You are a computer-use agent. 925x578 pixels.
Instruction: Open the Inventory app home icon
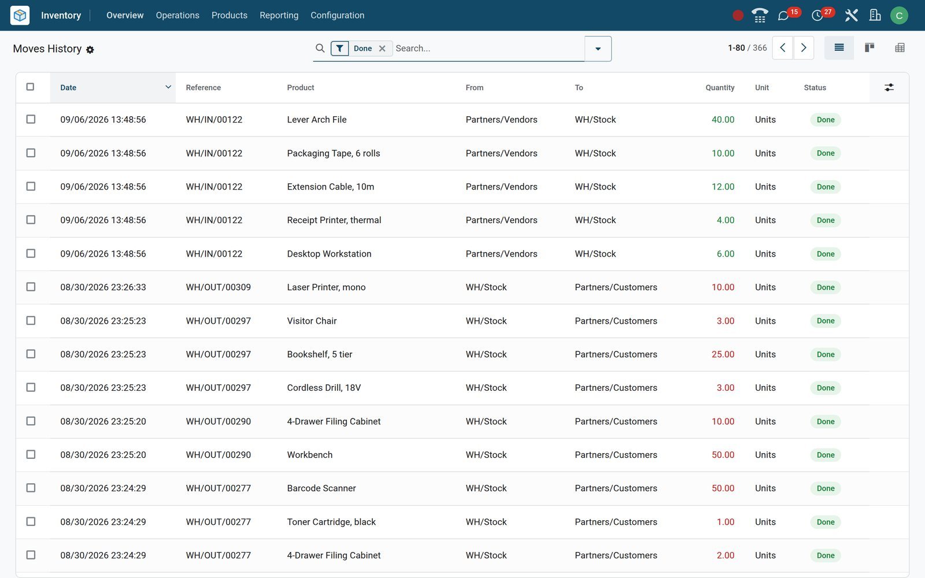tap(20, 15)
